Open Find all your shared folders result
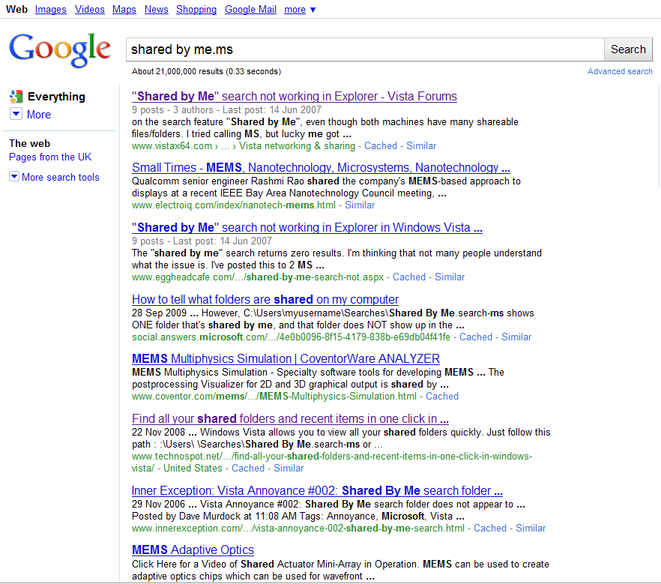 click(290, 418)
